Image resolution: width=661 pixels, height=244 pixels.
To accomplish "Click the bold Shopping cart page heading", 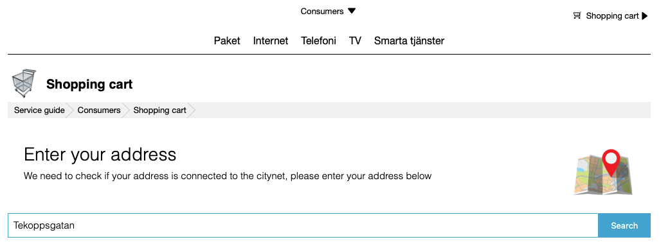I will coord(89,84).
